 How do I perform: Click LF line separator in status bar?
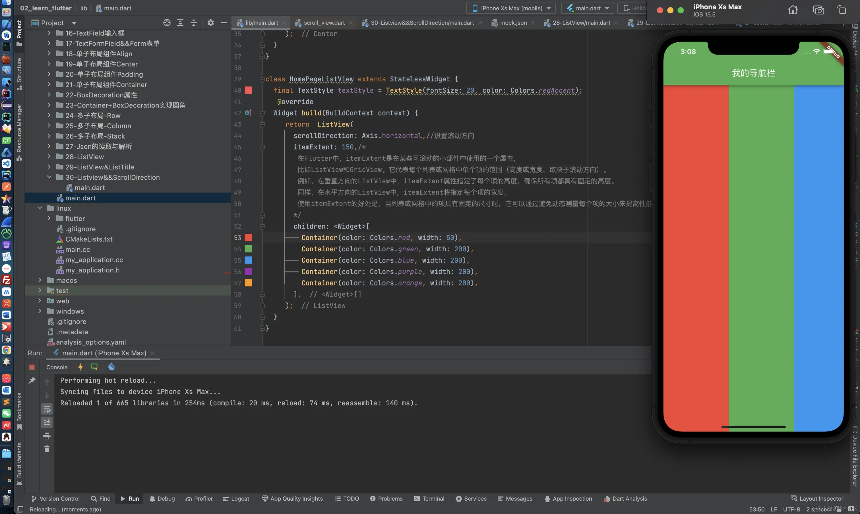coord(774,509)
